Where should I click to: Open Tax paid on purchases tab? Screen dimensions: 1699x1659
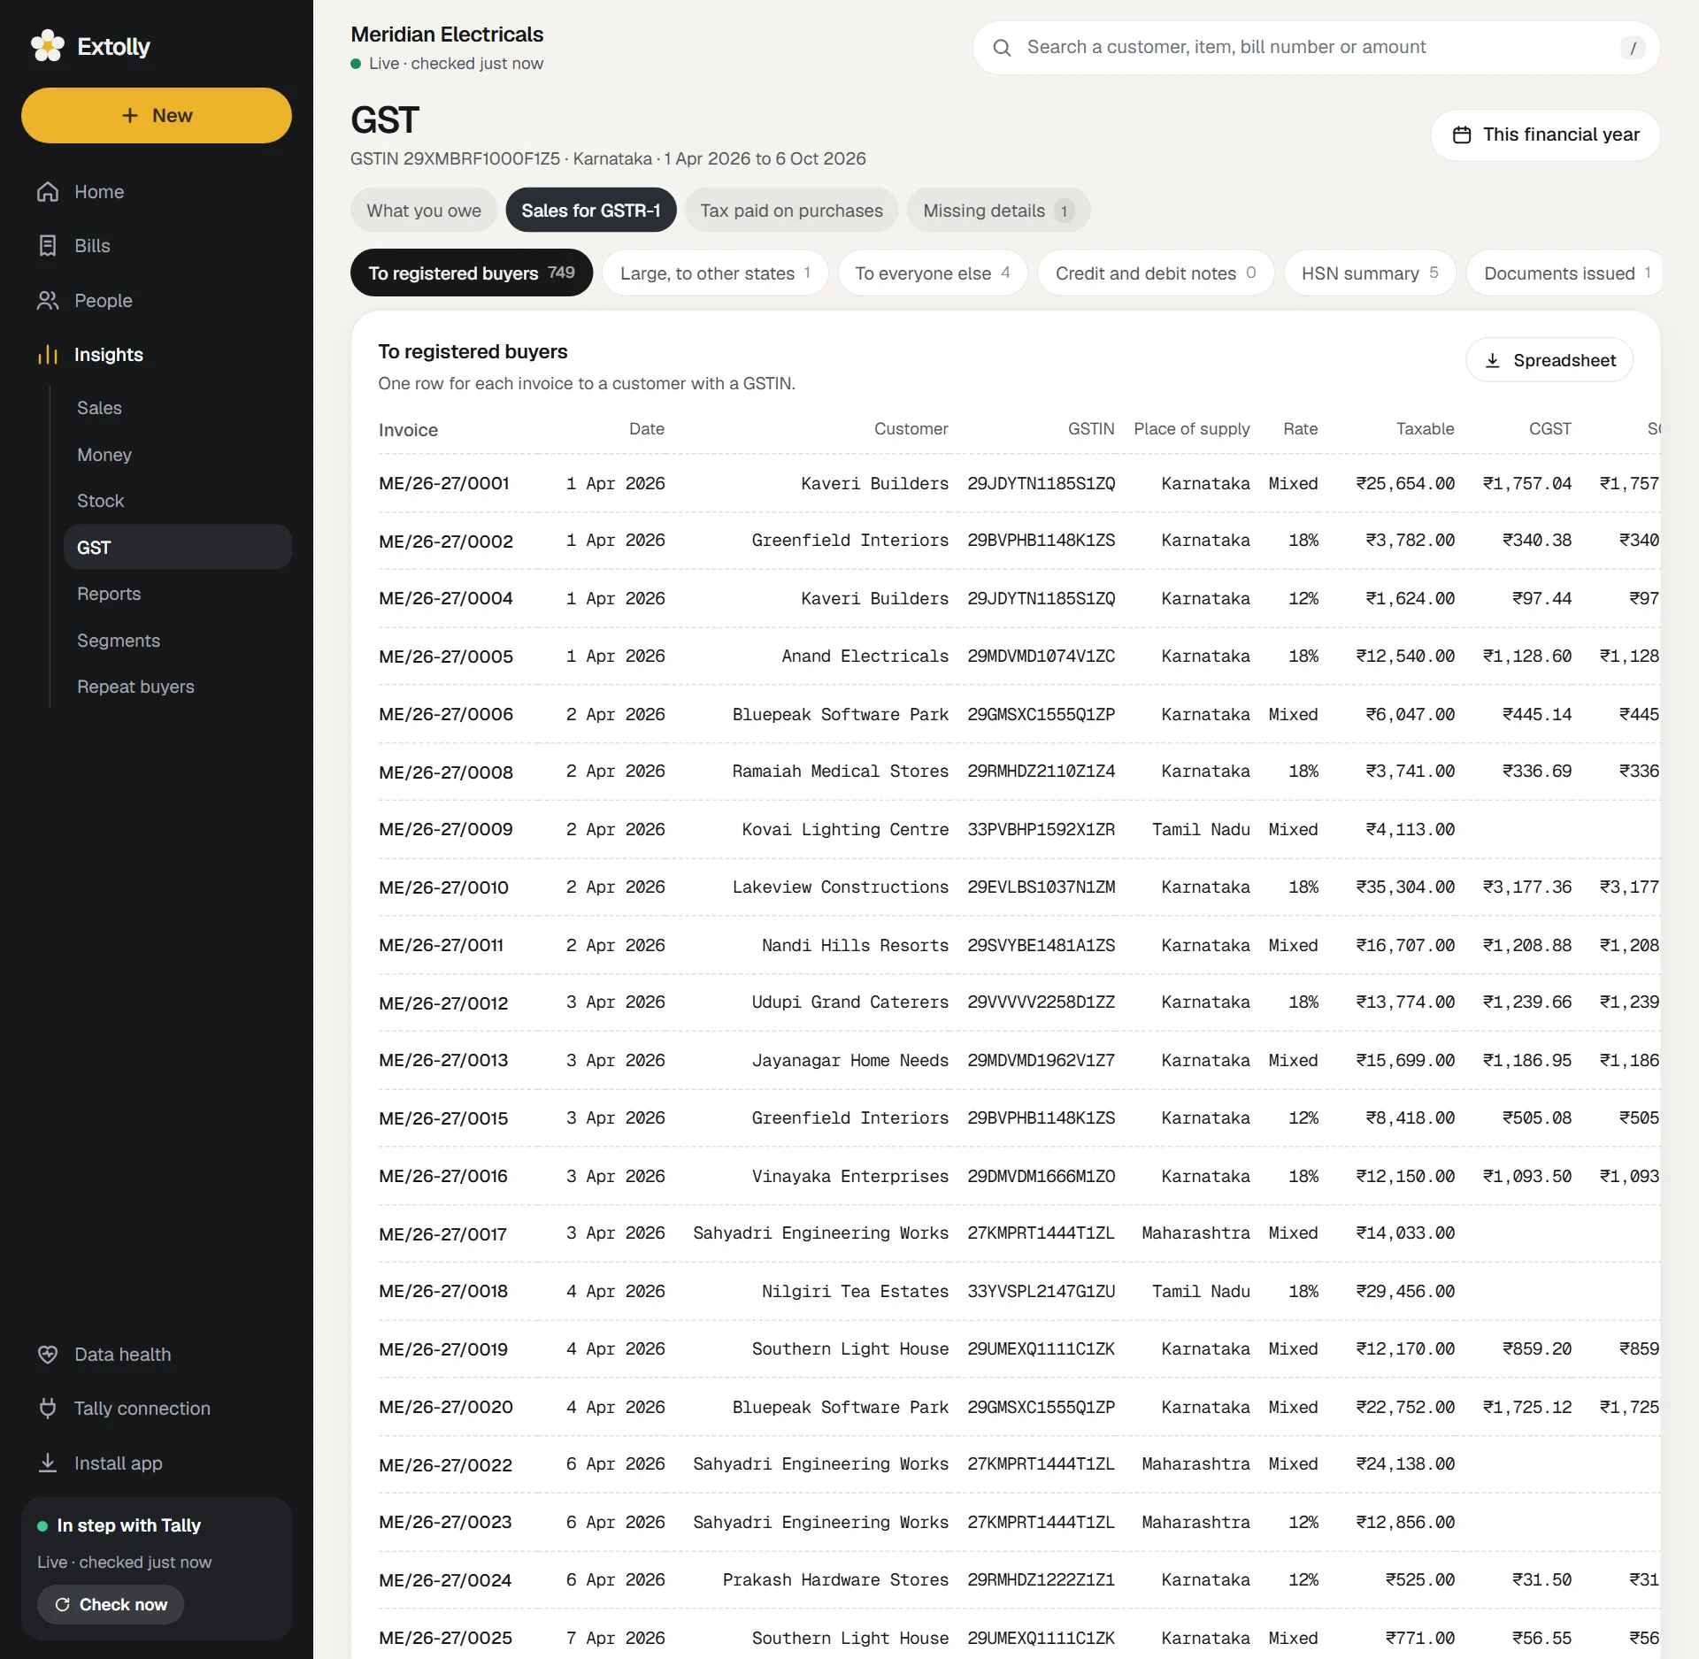tap(791, 211)
